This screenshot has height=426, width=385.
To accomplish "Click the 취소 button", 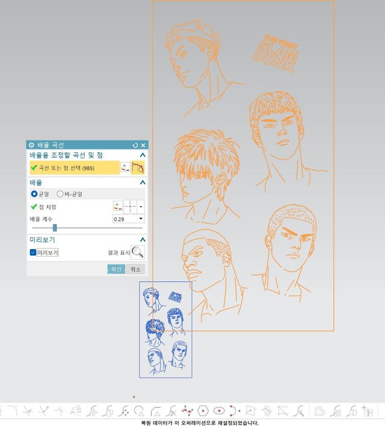I will 136,269.
